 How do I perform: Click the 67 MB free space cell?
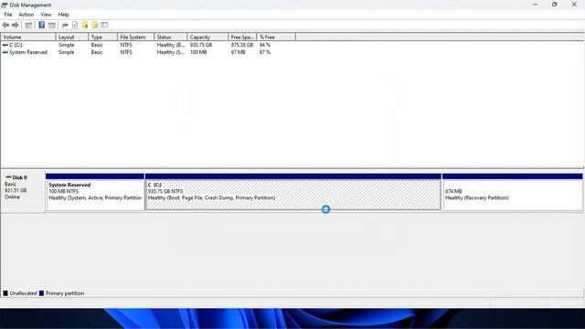tap(238, 52)
